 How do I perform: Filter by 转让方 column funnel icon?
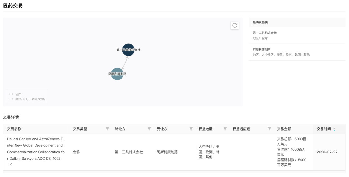[x=149, y=129]
